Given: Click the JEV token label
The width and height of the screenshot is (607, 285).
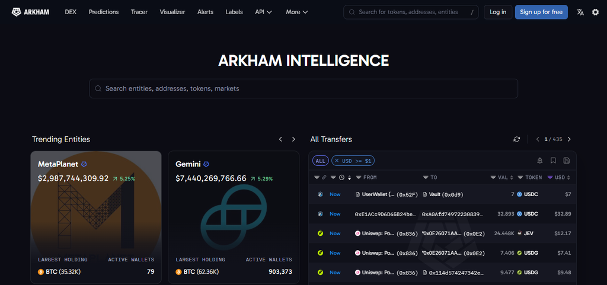Looking at the screenshot, I should coord(528,233).
